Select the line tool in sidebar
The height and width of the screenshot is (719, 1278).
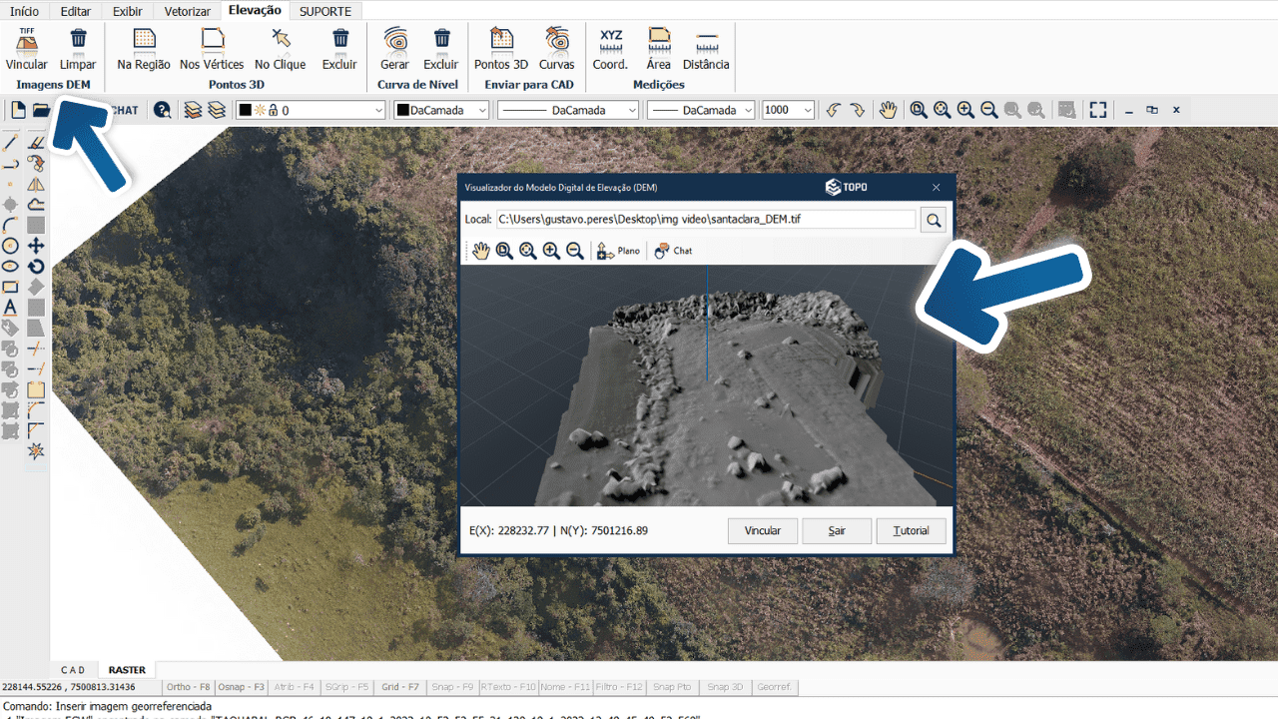pos(10,143)
